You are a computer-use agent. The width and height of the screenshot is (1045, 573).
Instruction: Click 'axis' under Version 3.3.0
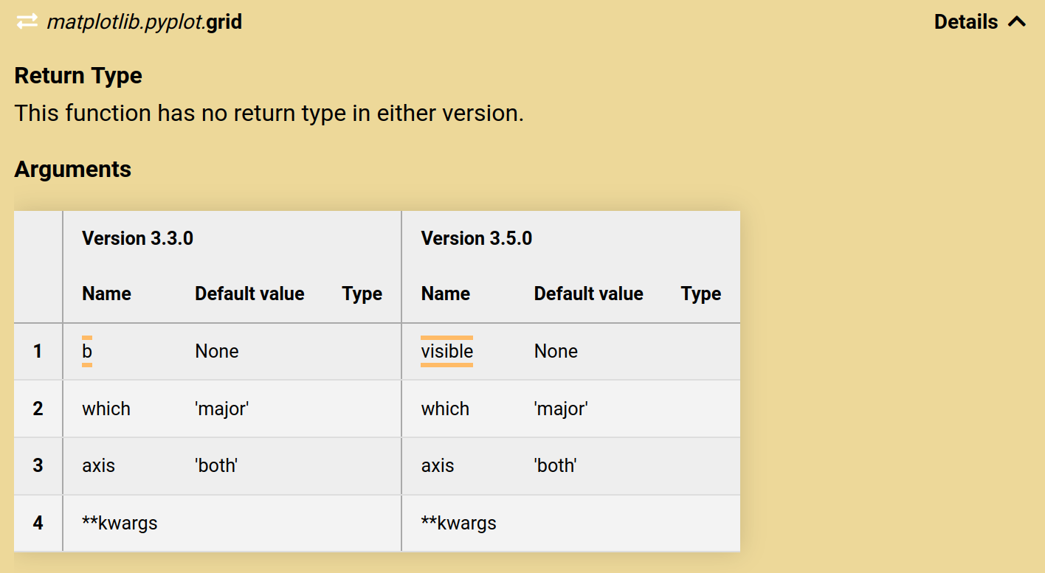(99, 466)
